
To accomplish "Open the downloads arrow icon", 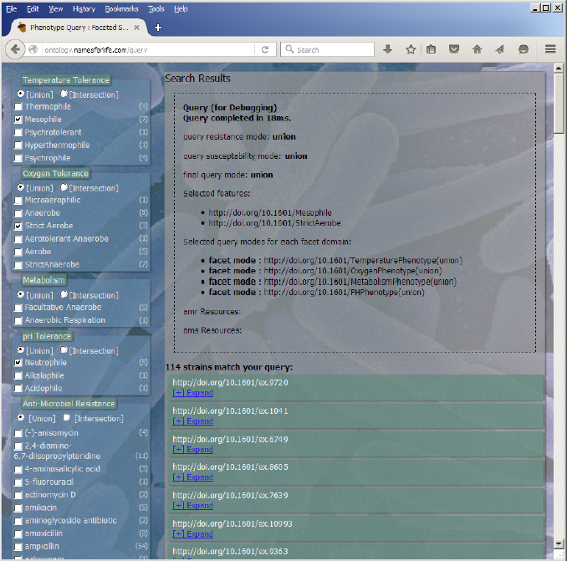I will coord(388,49).
